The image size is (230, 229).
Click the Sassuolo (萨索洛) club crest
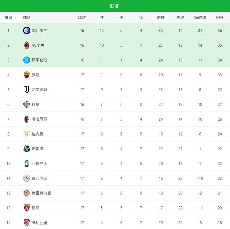[x=26, y=149]
